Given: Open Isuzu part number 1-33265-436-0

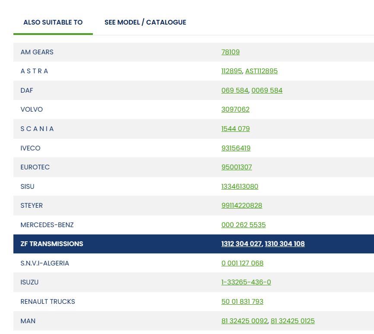Looking at the screenshot, I should point(246,282).
